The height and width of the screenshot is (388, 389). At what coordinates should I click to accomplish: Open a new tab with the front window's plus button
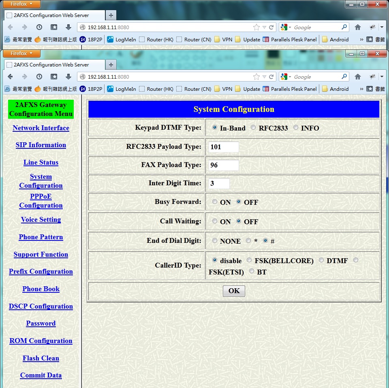tap(111, 65)
